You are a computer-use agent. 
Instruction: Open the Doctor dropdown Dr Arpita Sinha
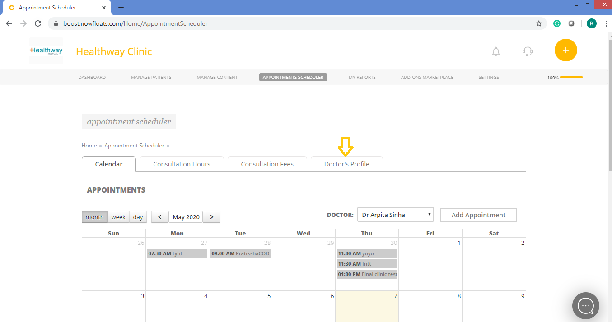(396, 215)
